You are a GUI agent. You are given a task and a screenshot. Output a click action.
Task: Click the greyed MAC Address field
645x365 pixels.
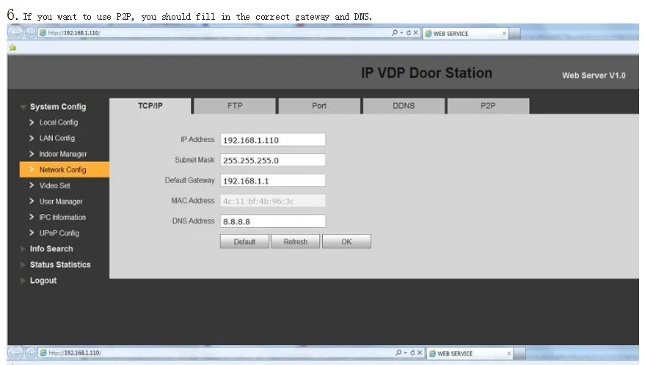(x=273, y=201)
